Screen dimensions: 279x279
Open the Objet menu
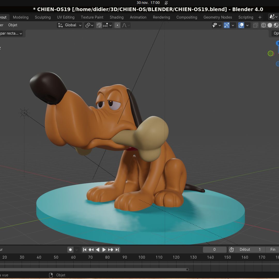(x=13, y=25)
